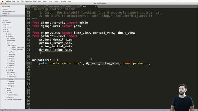Click the tab navigation forward arrow
The image size is (198, 111).
click(x=28, y=6)
